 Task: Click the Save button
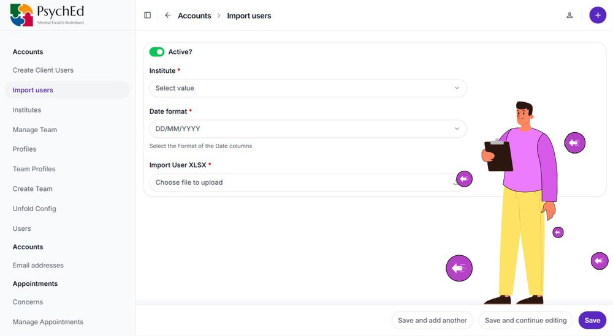coord(592,320)
